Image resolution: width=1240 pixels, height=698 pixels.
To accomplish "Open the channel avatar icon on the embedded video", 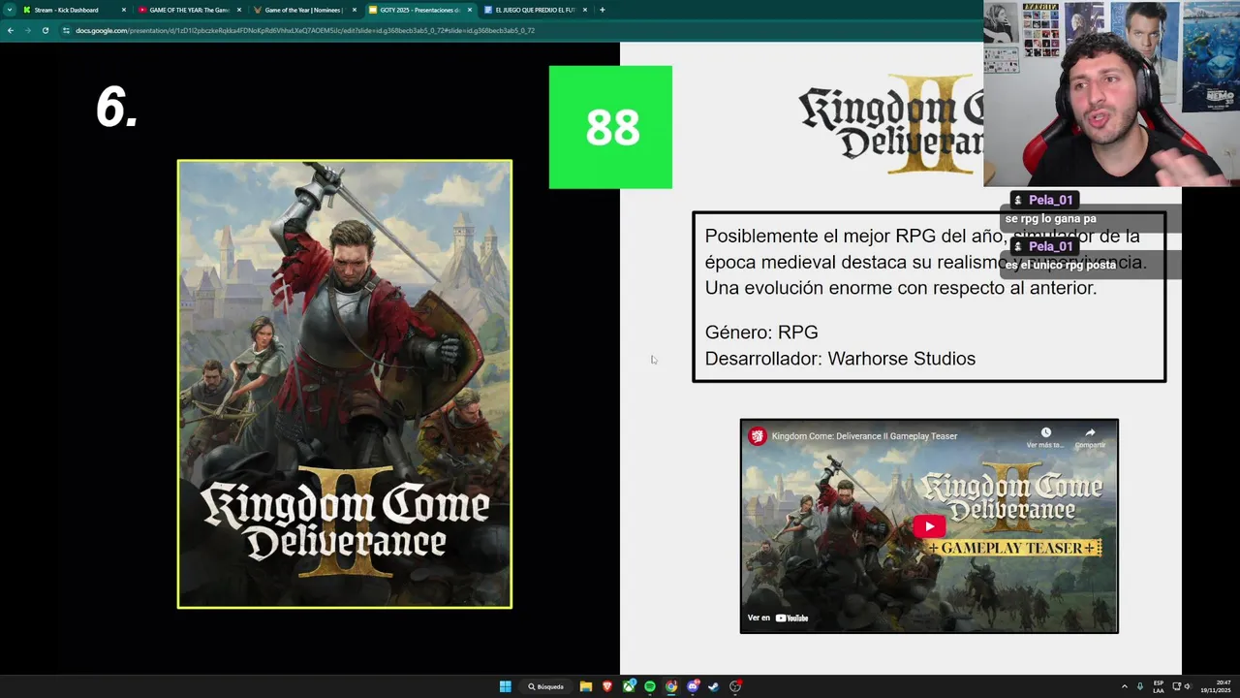I will pos(758,436).
